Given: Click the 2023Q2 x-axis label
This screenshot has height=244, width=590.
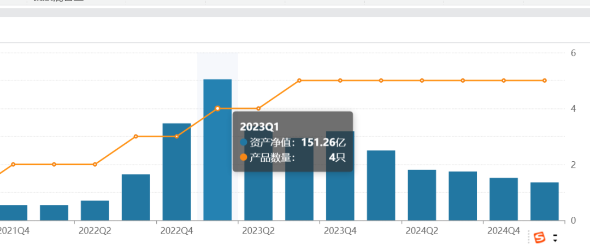Looking at the screenshot, I should (x=258, y=230).
